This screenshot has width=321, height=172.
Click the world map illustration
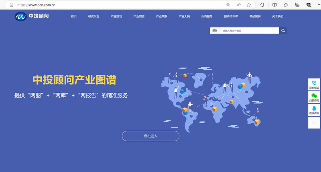tap(212, 100)
